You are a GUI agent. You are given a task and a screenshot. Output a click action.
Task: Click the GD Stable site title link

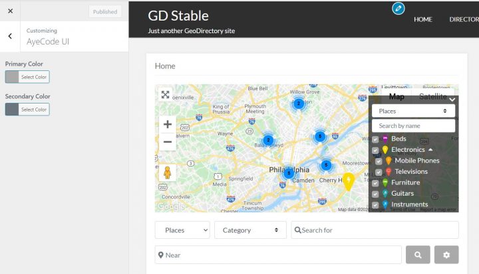(x=178, y=16)
